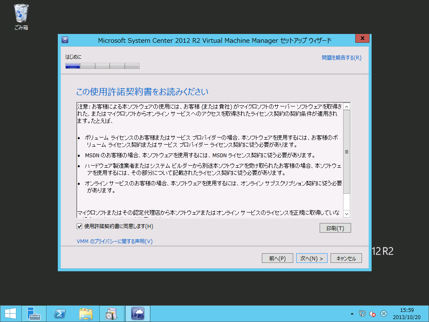Go back with 前へ(P) button
Screen dimensions: 429x322
click(277, 258)
